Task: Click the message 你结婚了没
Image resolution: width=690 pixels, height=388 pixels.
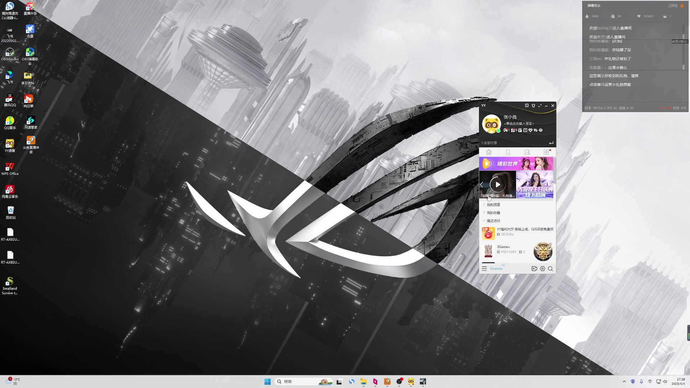Action: (x=621, y=50)
